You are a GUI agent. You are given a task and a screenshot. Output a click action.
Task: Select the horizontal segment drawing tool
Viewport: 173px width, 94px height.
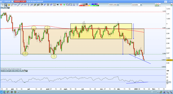[x=16, y=5]
